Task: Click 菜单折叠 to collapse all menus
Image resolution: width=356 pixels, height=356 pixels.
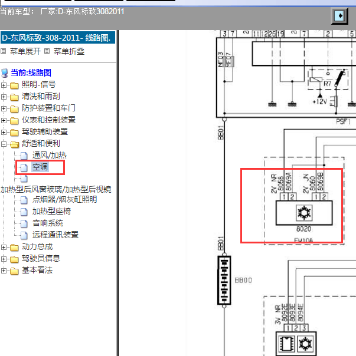Action: tap(69, 51)
